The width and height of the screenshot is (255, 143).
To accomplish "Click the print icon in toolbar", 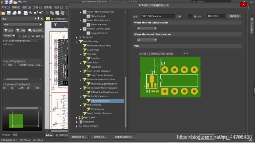I will [x=14, y=13].
